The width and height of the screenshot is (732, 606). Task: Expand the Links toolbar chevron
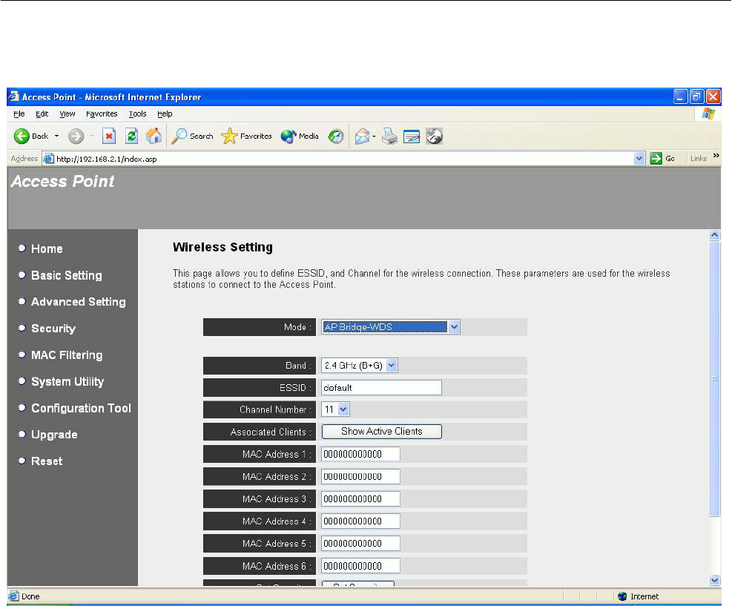[716, 156]
